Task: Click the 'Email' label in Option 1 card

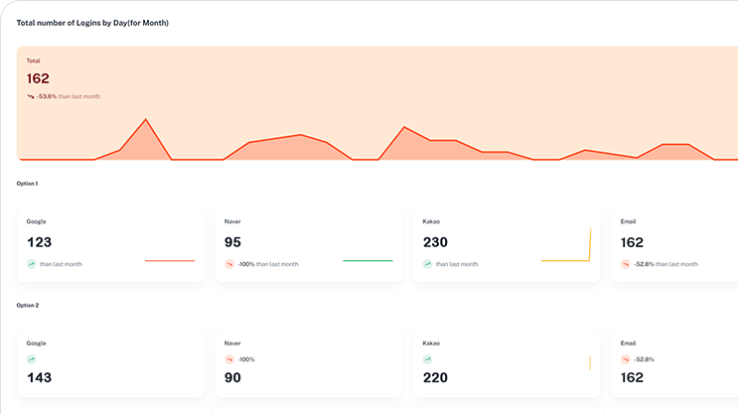Action: pos(628,221)
